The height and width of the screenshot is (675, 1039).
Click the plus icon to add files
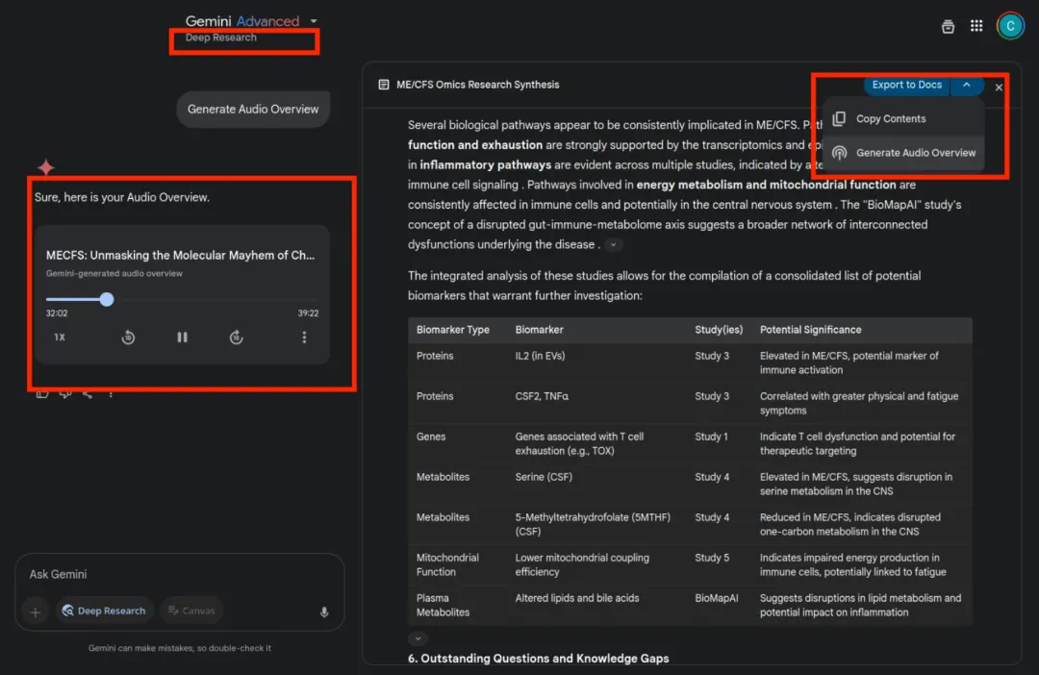coord(36,612)
